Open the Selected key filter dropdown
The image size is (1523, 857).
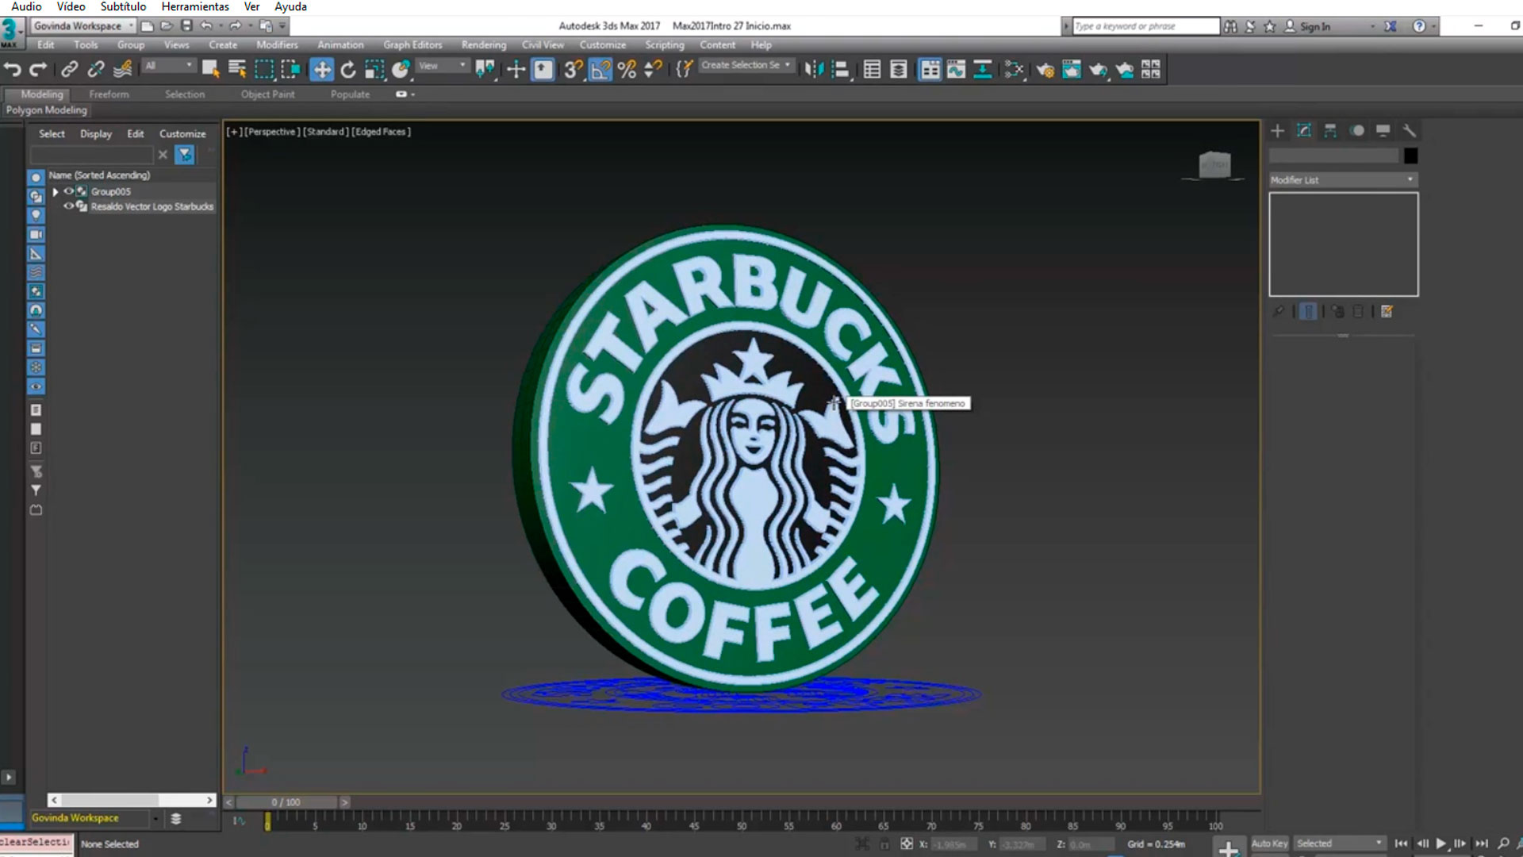tap(1341, 844)
